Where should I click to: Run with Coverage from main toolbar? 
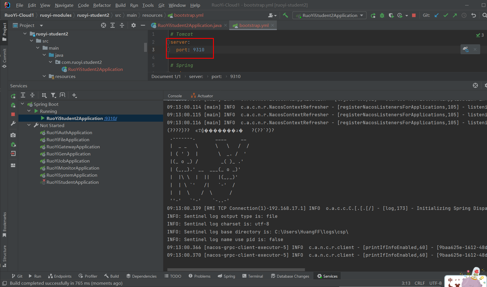[391, 15]
